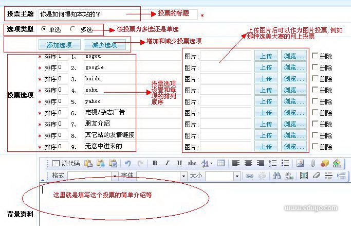351x226 pixels.
Task: Tick the 删除 checkbox for yahoo row
Action: 315,101
